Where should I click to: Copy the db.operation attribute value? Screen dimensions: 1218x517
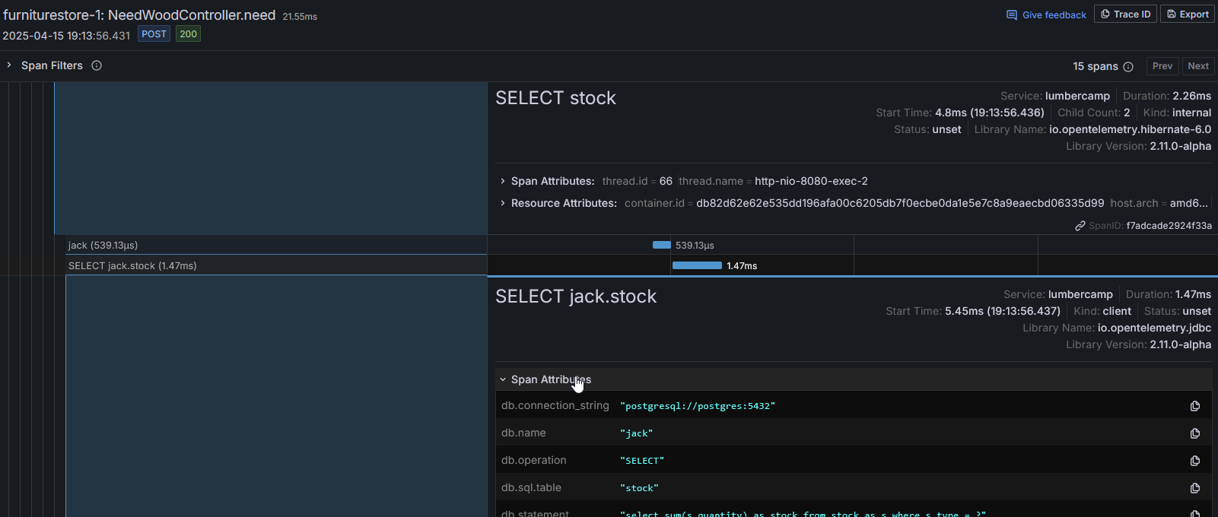click(1194, 461)
